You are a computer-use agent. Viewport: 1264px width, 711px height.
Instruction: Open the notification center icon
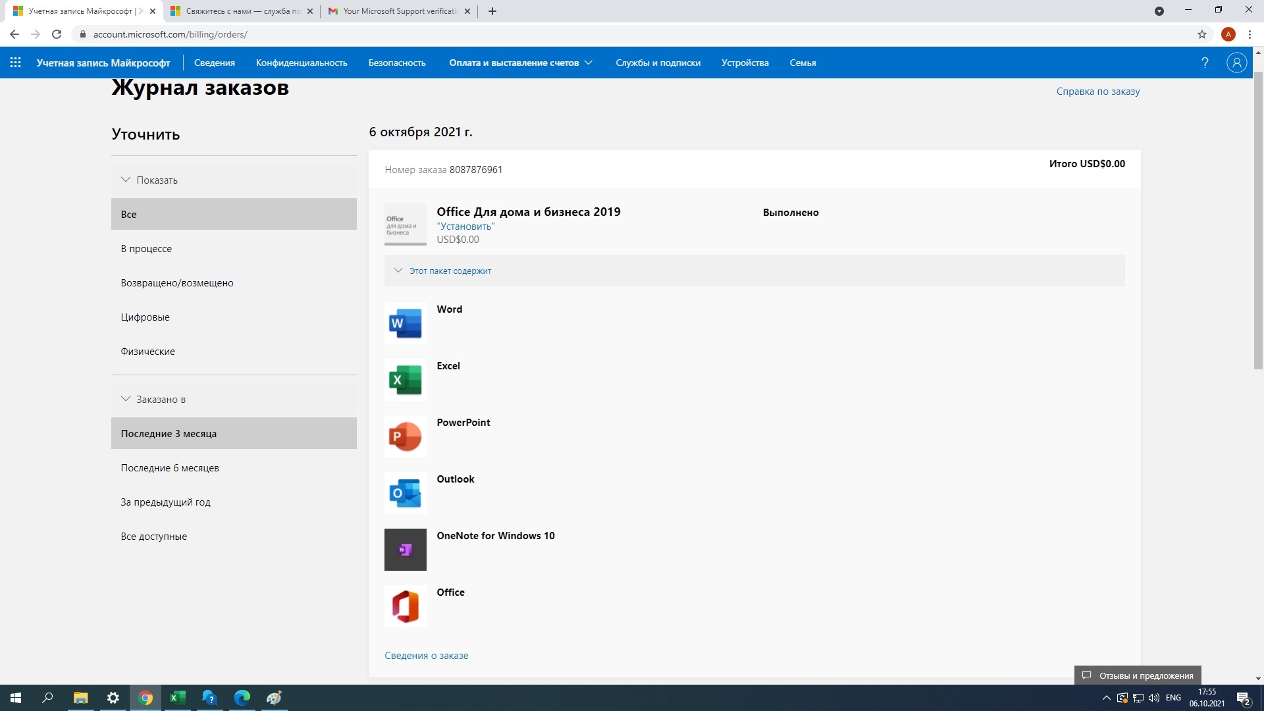tap(1244, 698)
